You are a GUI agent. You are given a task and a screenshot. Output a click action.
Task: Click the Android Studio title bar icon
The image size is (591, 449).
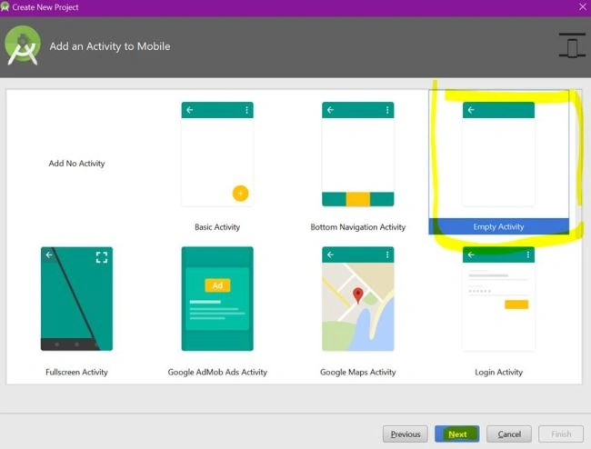pyautogui.click(x=5, y=6)
